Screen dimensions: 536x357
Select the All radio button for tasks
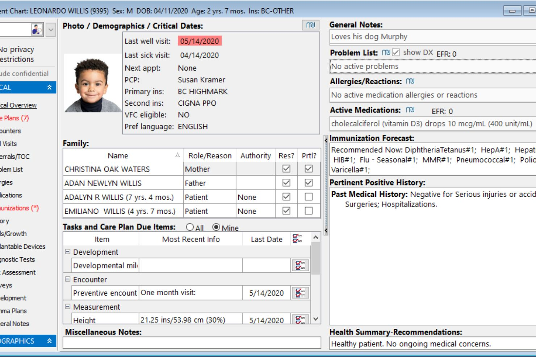pyautogui.click(x=190, y=227)
